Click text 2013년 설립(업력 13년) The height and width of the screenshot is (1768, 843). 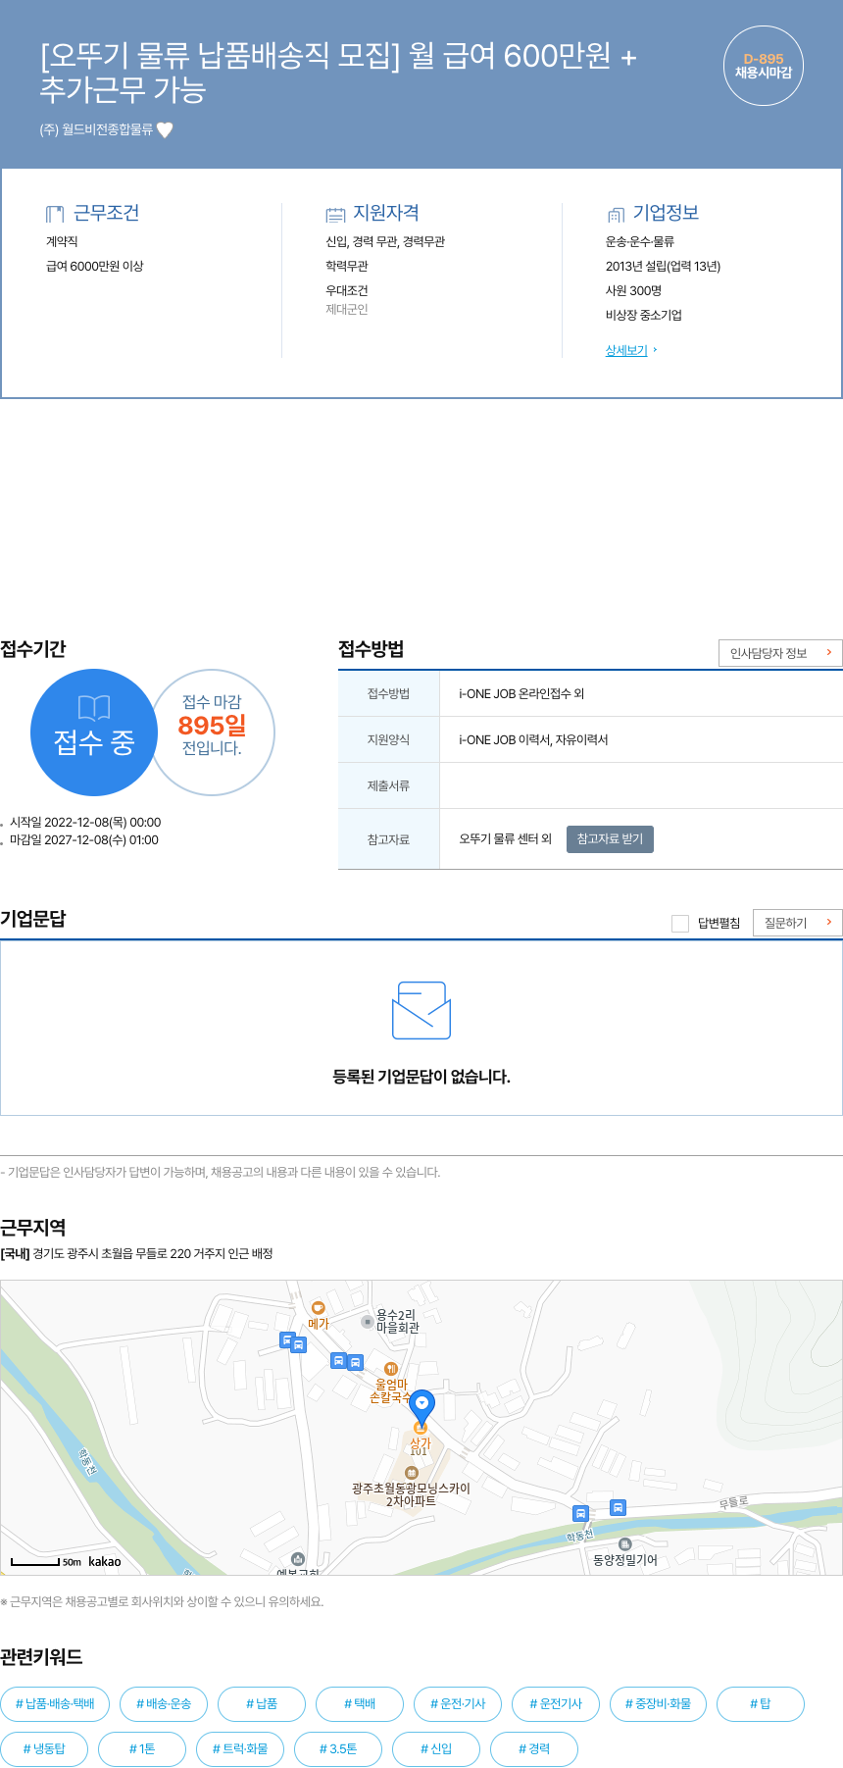point(663,266)
